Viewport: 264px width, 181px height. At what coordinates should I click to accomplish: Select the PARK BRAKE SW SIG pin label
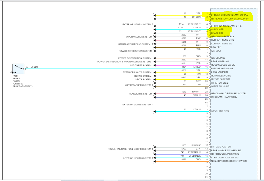222,68
